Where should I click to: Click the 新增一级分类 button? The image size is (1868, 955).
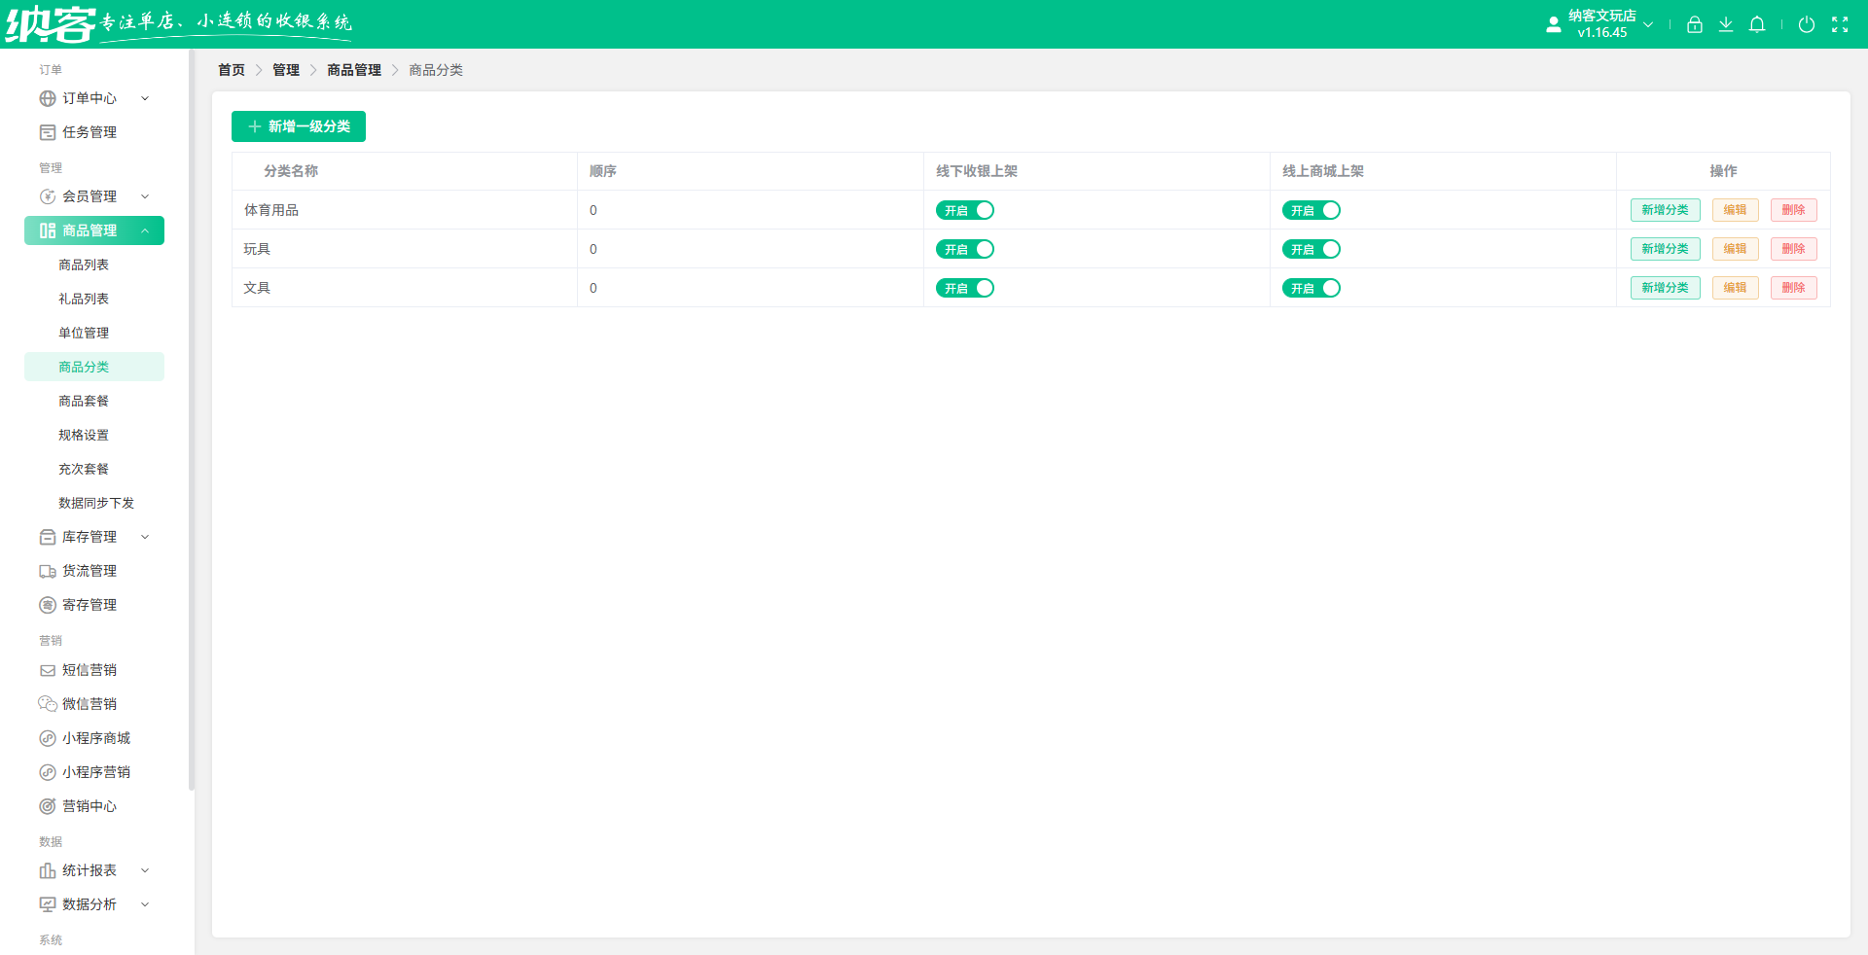pos(299,126)
